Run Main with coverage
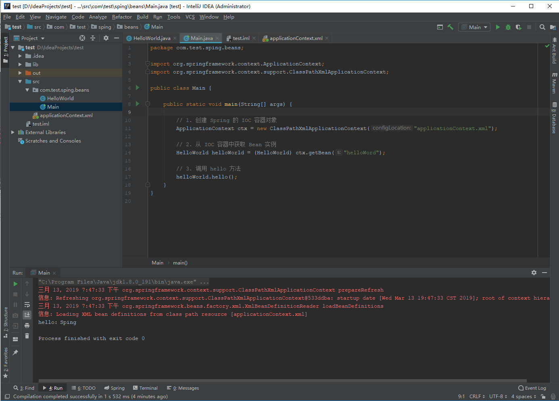Viewport: 559px width, 401px height. click(x=519, y=27)
